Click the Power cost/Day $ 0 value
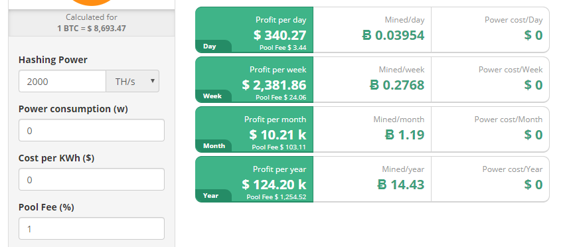The height and width of the screenshot is (247, 565). [533, 35]
